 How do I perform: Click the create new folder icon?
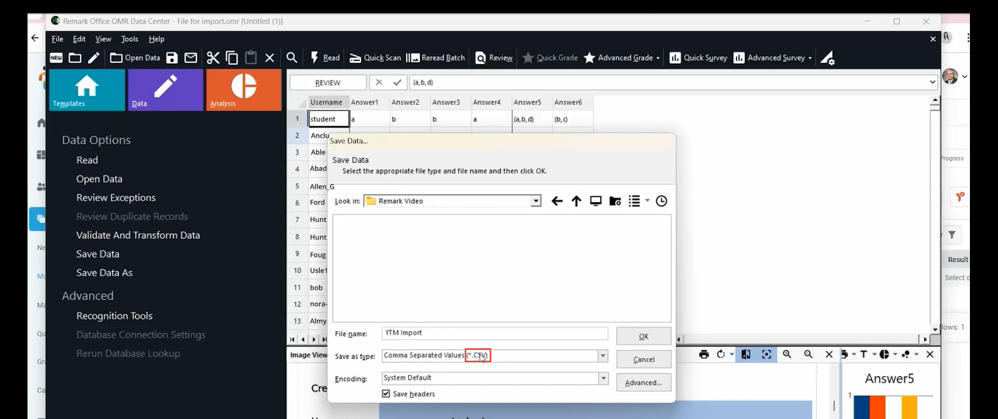coord(615,201)
